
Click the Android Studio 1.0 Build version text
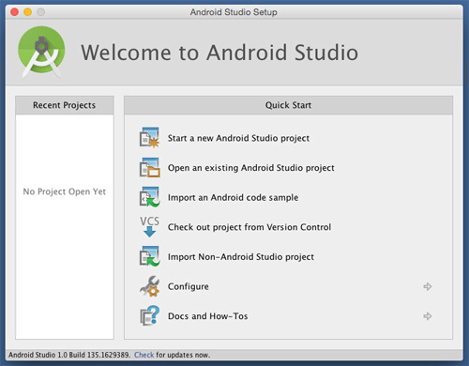pos(69,355)
